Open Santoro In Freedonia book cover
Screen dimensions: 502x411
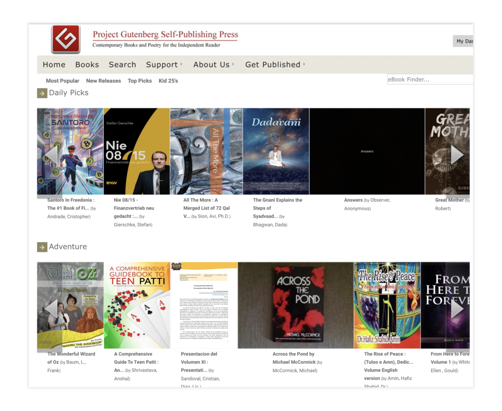coord(70,151)
